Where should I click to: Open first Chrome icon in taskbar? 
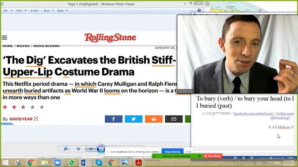pos(31,163)
